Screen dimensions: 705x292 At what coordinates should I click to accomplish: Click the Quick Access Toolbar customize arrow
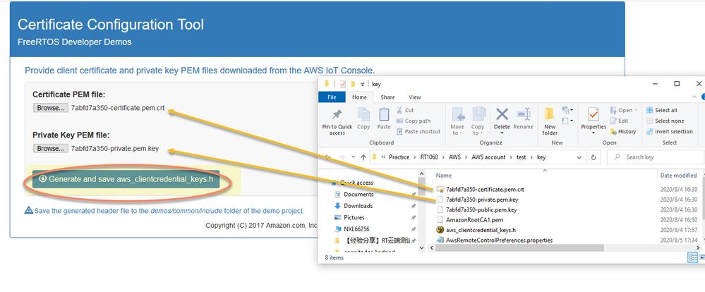pyautogui.click(x=363, y=84)
